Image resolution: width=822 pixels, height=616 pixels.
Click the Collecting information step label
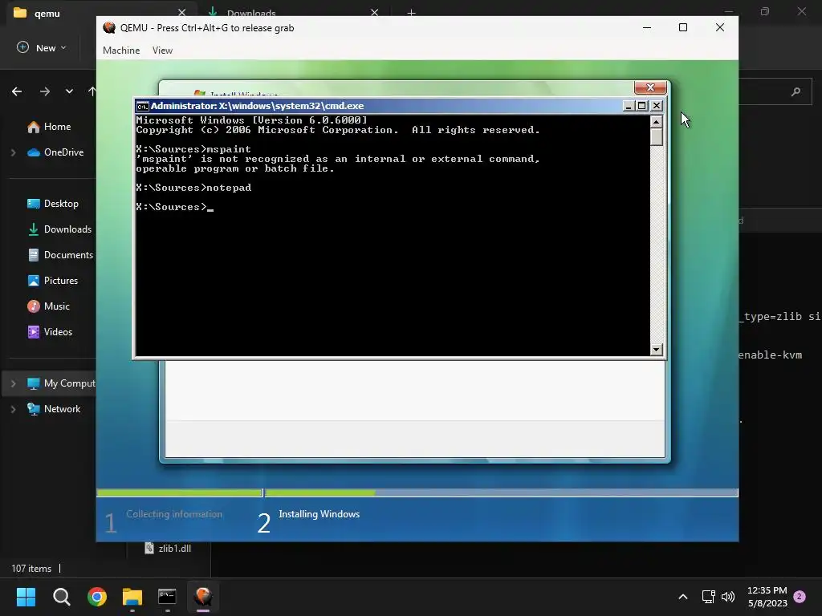174,514
